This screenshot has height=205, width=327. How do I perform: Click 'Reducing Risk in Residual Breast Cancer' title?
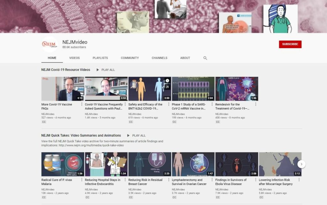[145, 182]
